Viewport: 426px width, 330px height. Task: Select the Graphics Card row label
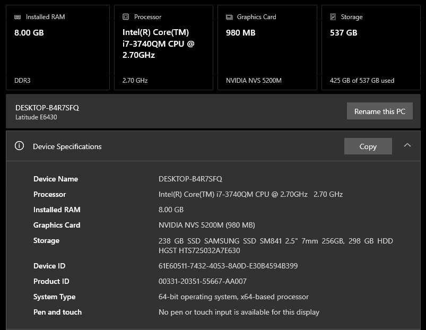pyautogui.click(x=57, y=225)
